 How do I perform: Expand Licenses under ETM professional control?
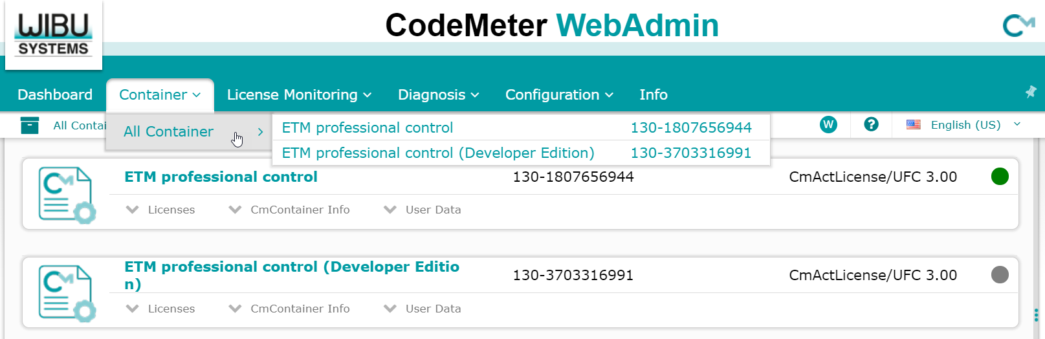pyautogui.click(x=160, y=210)
